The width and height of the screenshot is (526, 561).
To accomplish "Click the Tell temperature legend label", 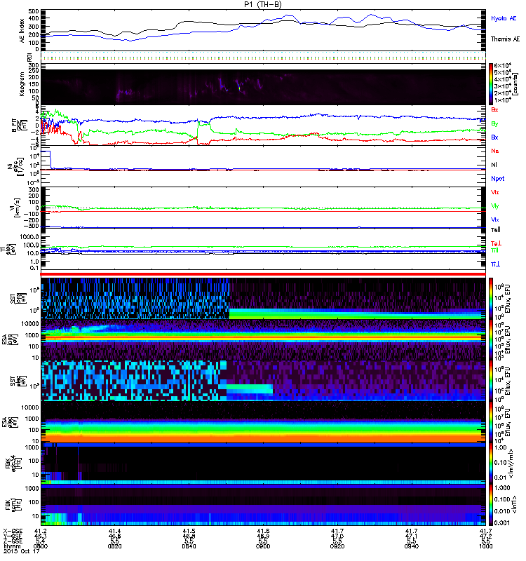I will 495,229.
